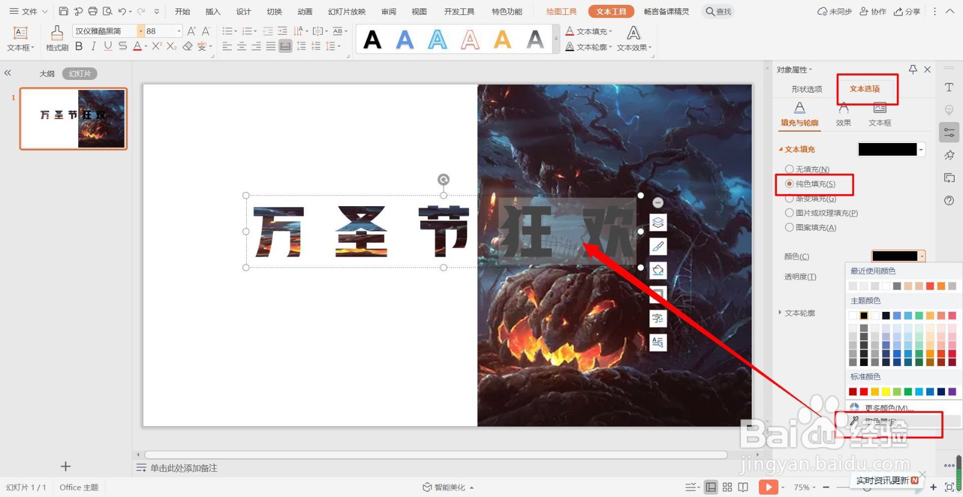Increase indent level
This screenshot has height=497, width=963.
click(282, 31)
